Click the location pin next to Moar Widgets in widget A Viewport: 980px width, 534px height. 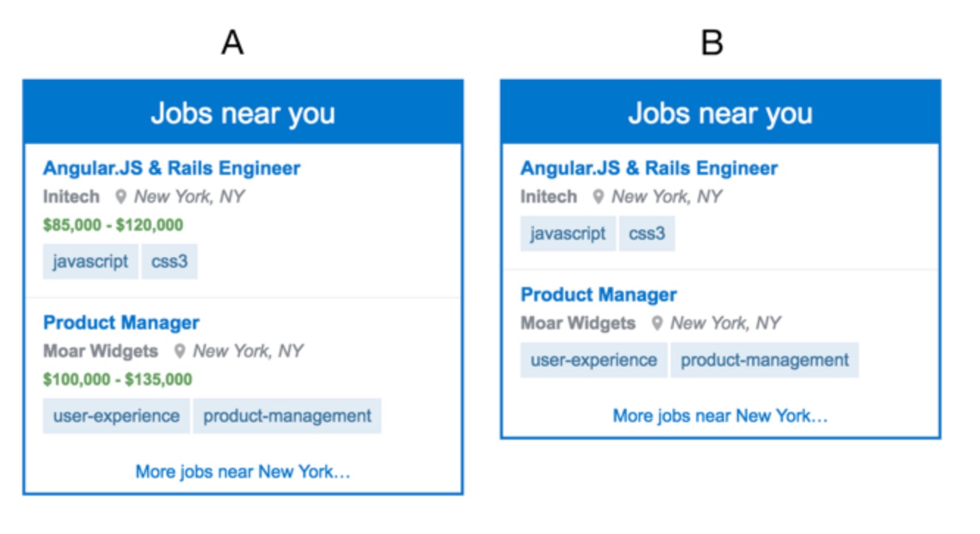180,352
